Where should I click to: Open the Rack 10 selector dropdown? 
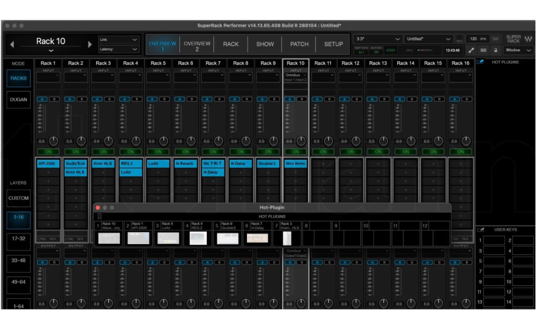point(50,50)
